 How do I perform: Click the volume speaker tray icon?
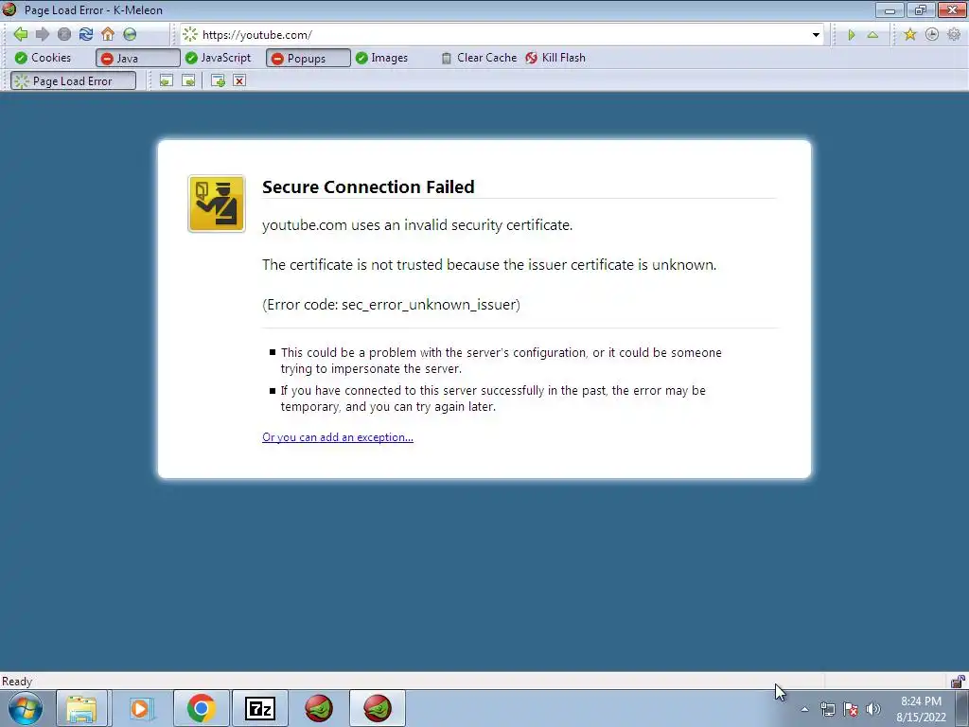(x=872, y=709)
